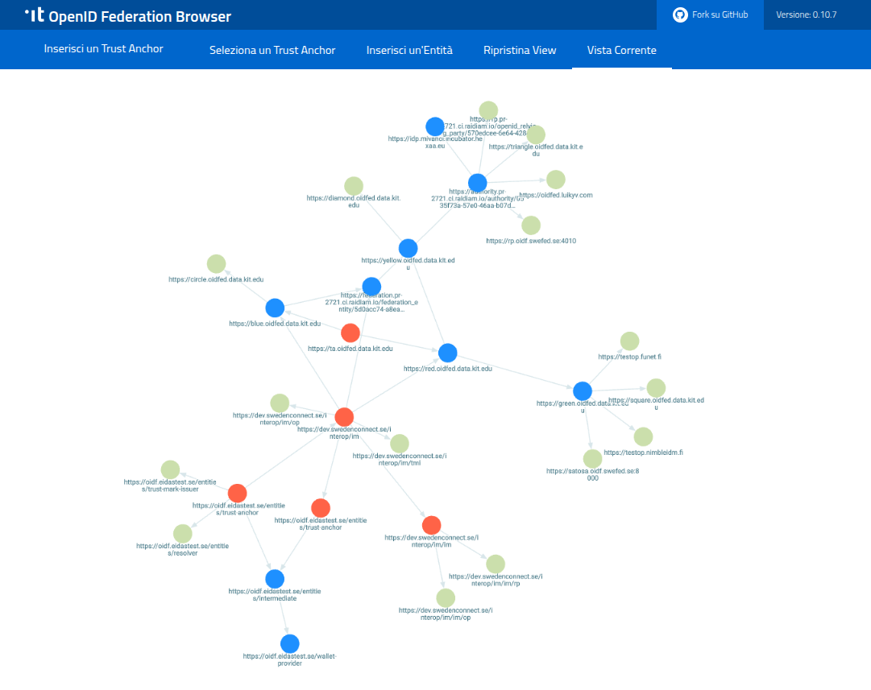The image size is (871, 690).
Task: Open Inserisci un'Entità menu item
Action: coord(409,50)
